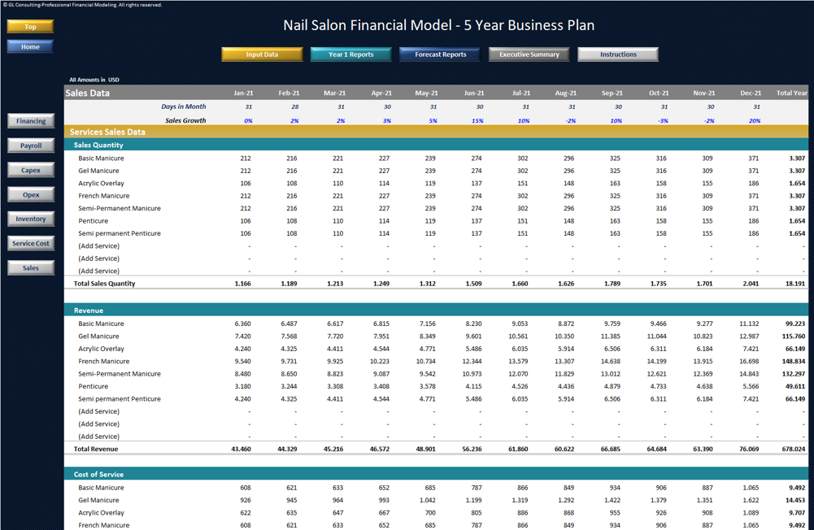Select Semi-Permanent Manicure in Sales Quantity

[120, 208]
